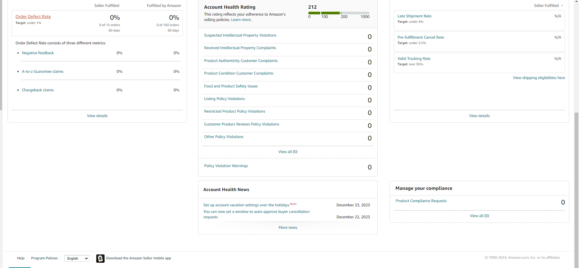The image size is (579, 268).
Task: Open Restricted Product Policy Violations
Action: coord(235,111)
